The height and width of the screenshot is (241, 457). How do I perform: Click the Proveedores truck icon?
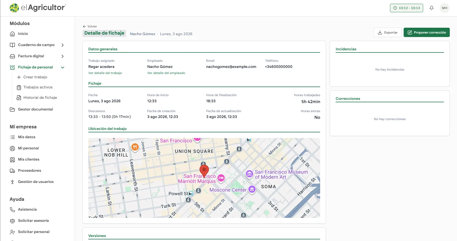12,171
